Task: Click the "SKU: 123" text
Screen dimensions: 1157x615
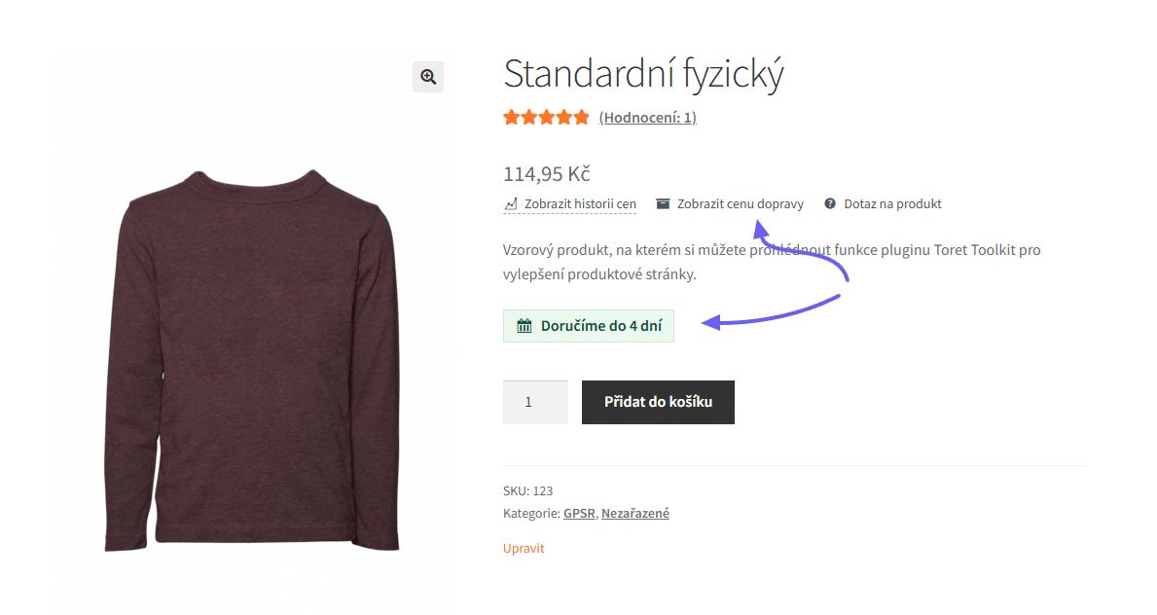Action: click(527, 490)
